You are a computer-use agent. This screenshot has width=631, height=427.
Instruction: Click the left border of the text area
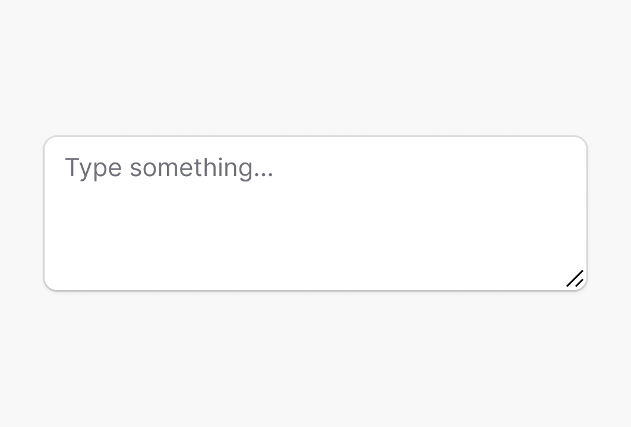[x=45, y=213]
